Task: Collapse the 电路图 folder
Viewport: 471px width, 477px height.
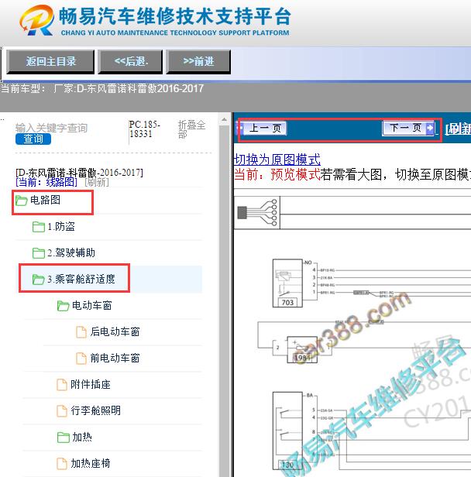Action: (x=45, y=200)
